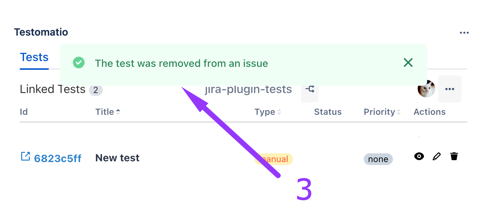
Task: Click the jira-plugin-tests project name
Action: tap(249, 89)
